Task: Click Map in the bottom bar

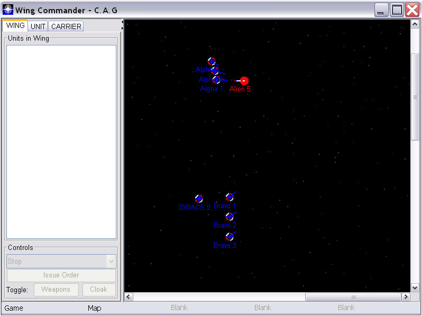Action: (x=94, y=308)
